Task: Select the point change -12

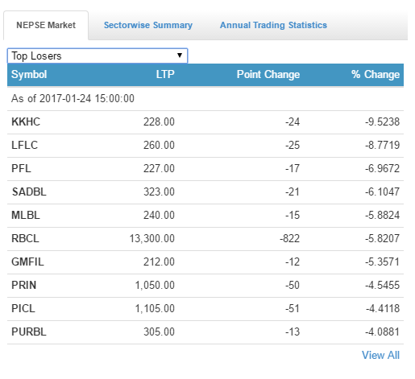Action: tap(293, 262)
